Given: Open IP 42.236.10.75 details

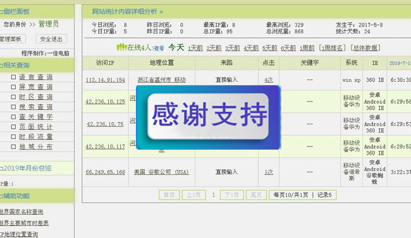Looking at the screenshot, I should click(105, 124).
